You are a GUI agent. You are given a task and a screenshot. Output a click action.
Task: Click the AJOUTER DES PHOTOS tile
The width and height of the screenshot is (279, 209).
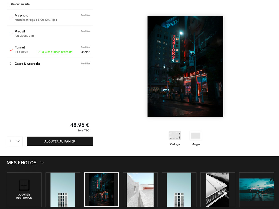[x=24, y=190]
